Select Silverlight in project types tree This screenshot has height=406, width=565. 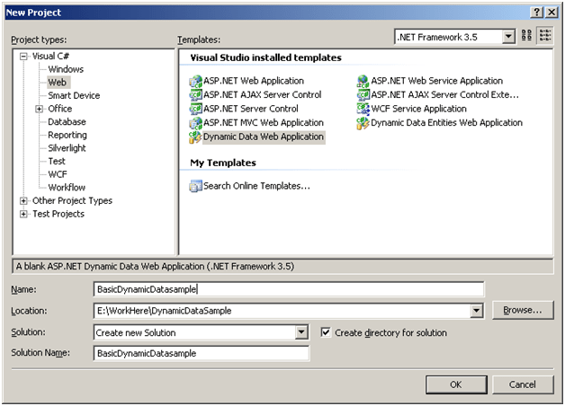[x=68, y=148]
